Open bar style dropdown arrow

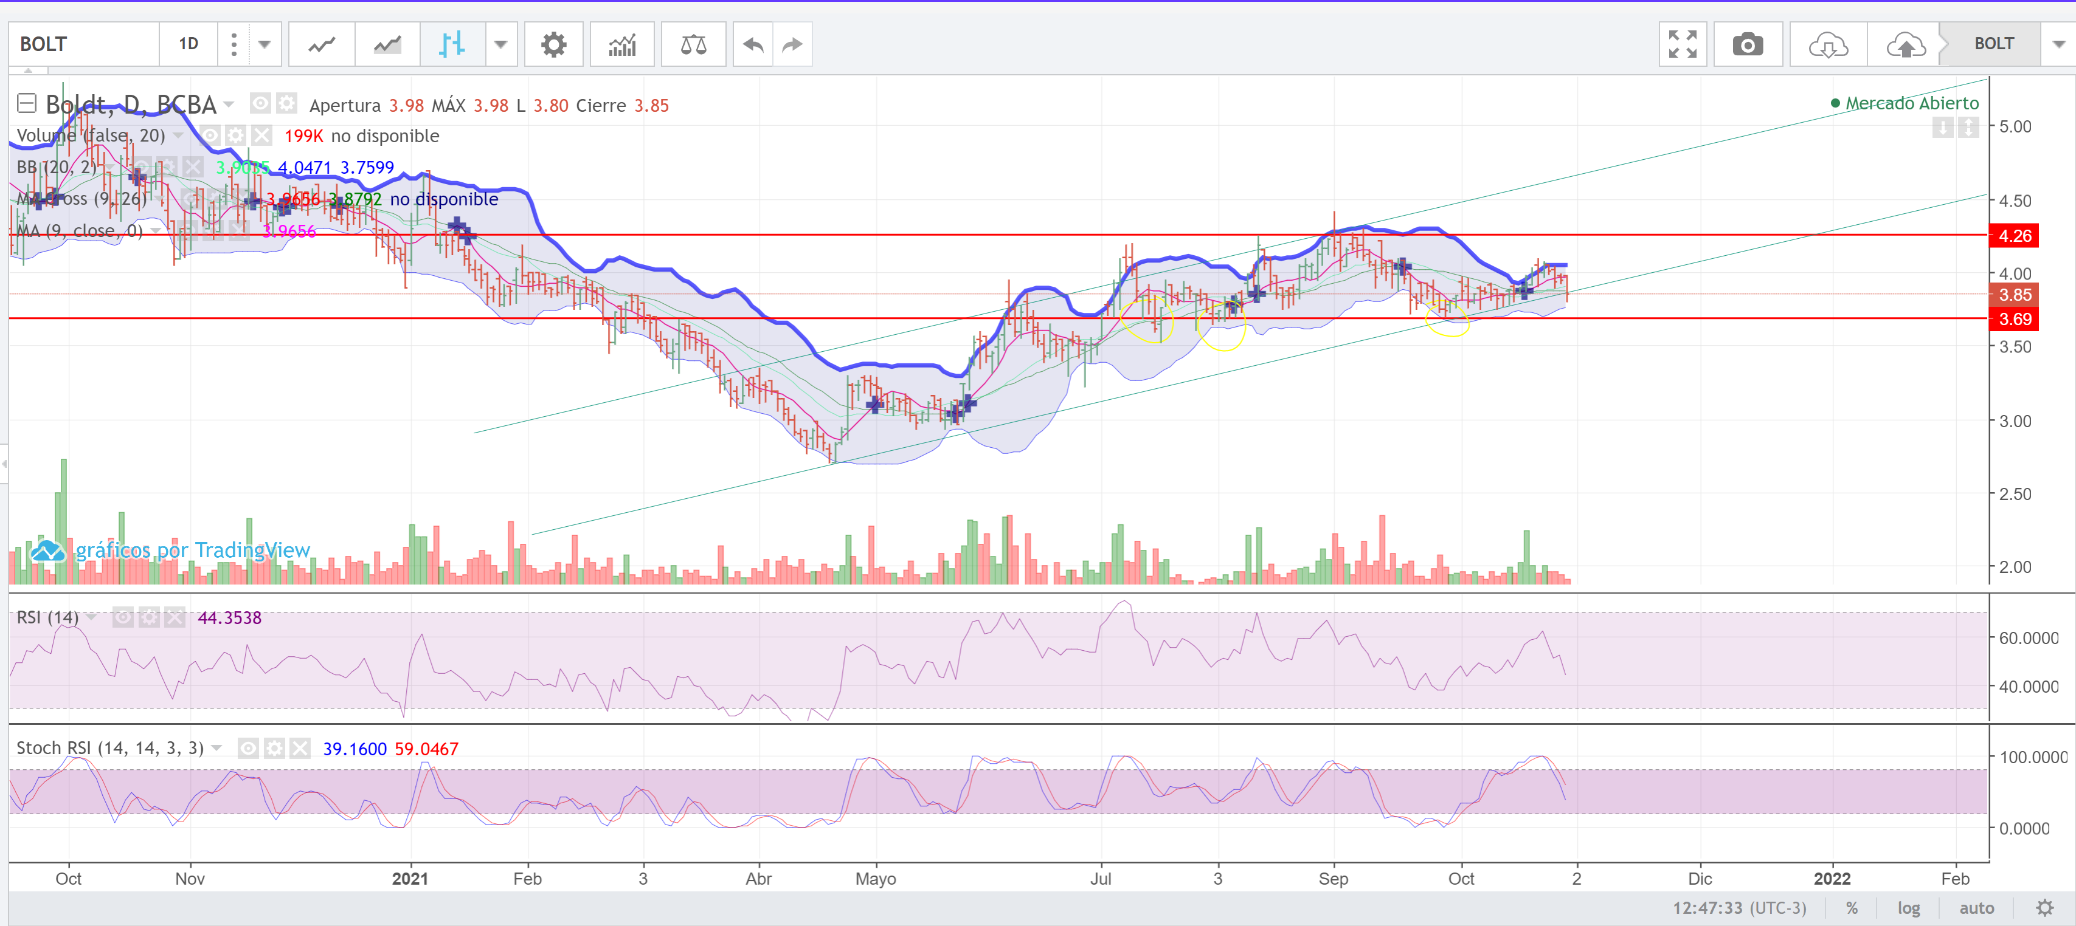(x=501, y=44)
